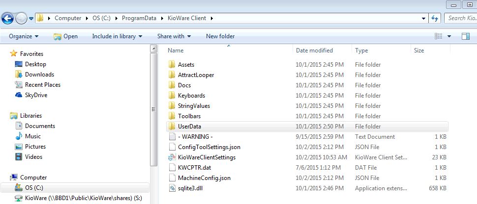Image resolution: width=477 pixels, height=204 pixels.
Task: Open address bar history dropdown
Action: pyautogui.click(x=423, y=19)
